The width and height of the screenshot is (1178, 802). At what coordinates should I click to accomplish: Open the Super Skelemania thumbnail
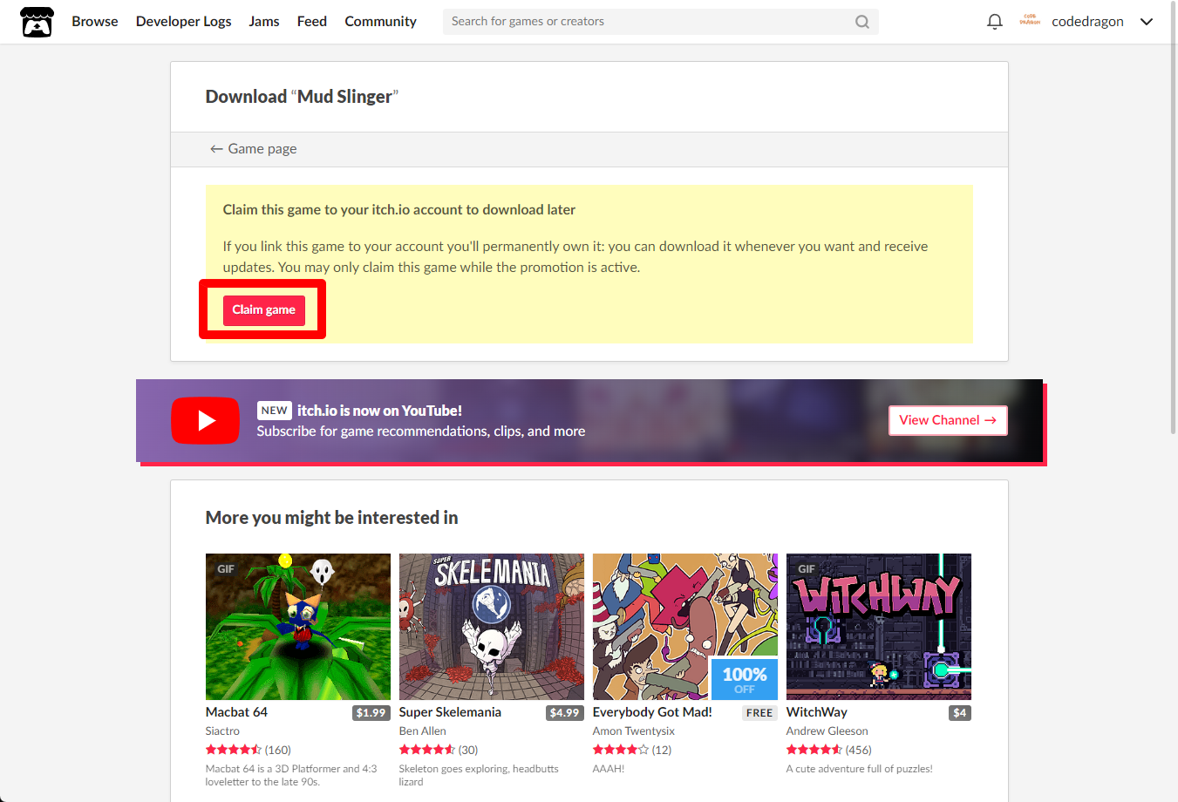click(492, 627)
